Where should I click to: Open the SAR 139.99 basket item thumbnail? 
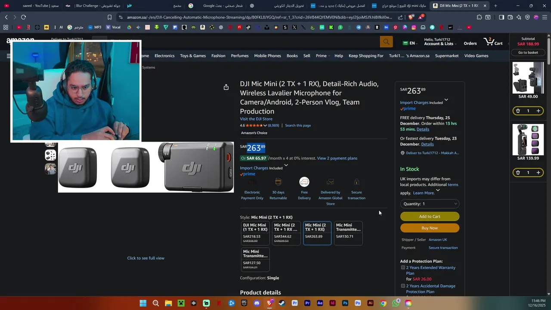(528, 139)
